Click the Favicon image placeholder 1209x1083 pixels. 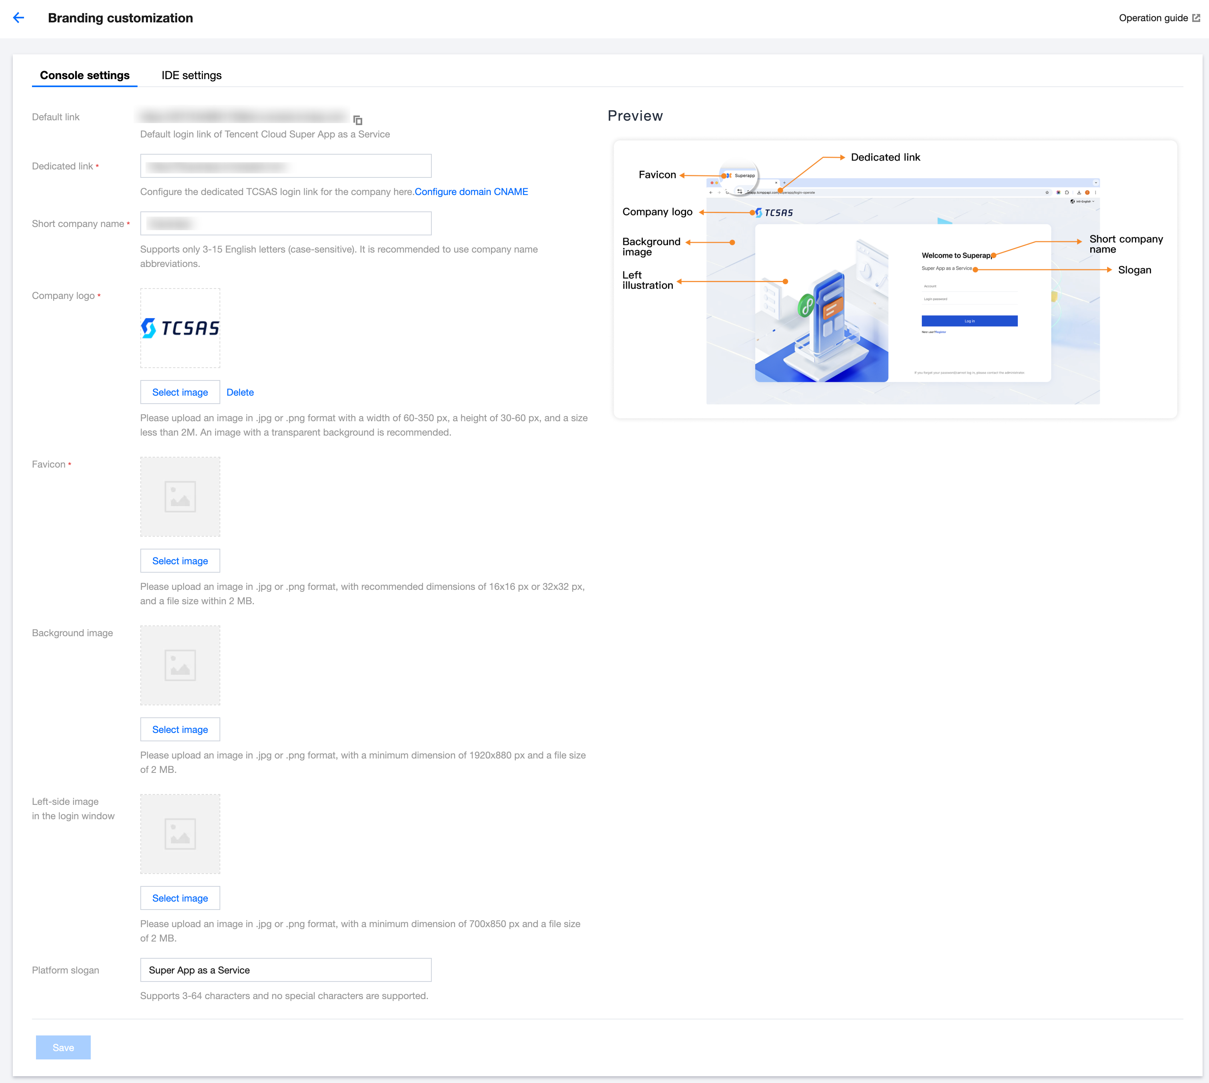[x=180, y=496]
